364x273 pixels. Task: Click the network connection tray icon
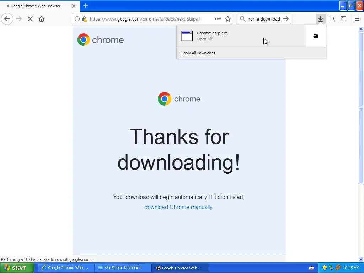coord(331,268)
